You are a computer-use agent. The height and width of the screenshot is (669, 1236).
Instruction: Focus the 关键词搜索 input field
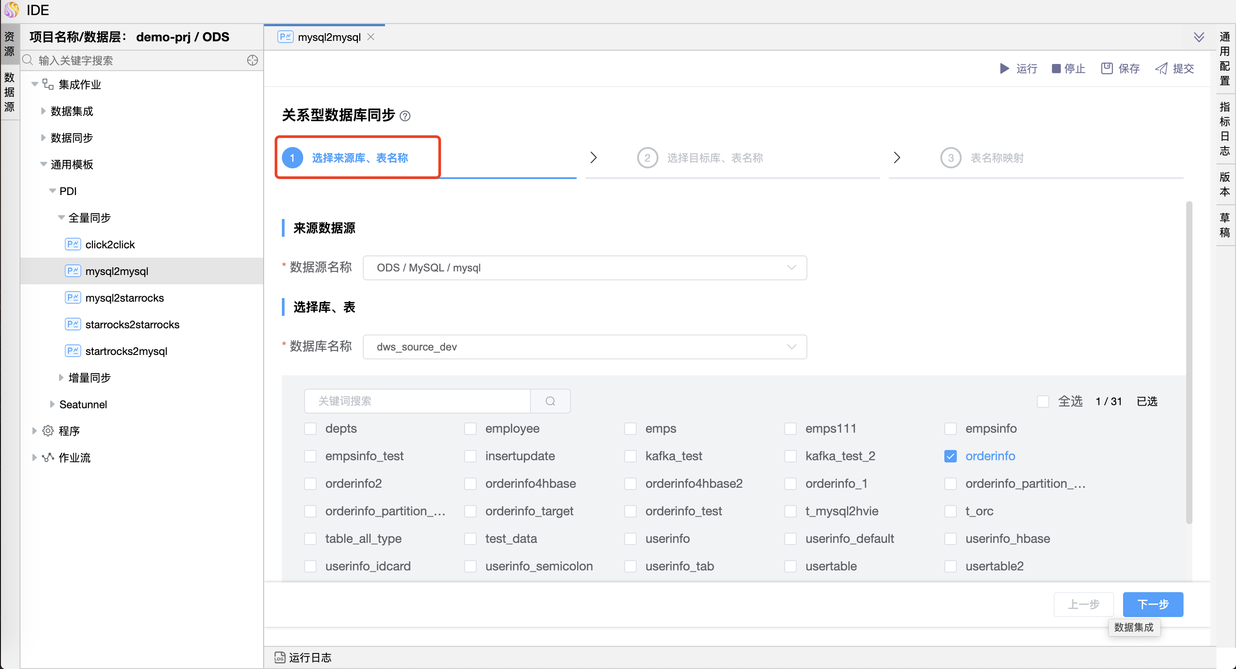pos(417,401)
